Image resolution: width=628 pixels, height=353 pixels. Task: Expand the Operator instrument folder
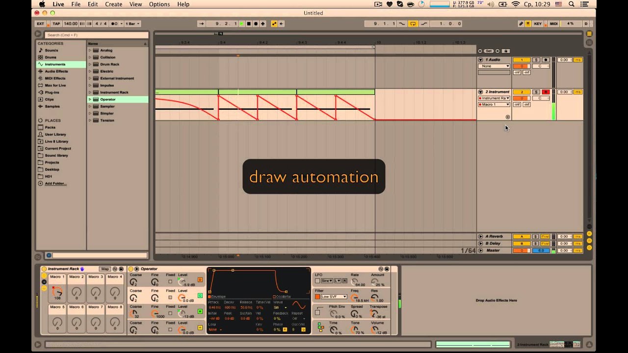coord(90,100)
